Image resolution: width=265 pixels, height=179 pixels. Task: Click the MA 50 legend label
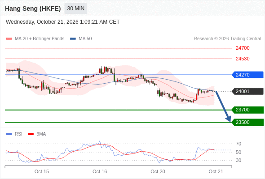85,39
